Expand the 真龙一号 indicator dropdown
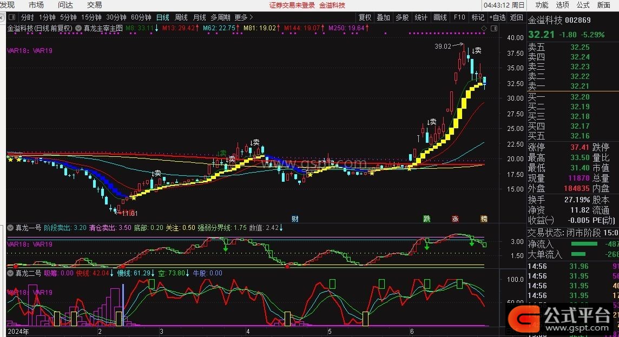Image resolution: width=619 pixels, height=337 pixels. coord(10,228)
